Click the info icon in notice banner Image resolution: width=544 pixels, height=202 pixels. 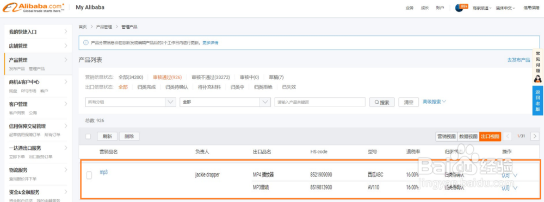click(x=85, y=42)
